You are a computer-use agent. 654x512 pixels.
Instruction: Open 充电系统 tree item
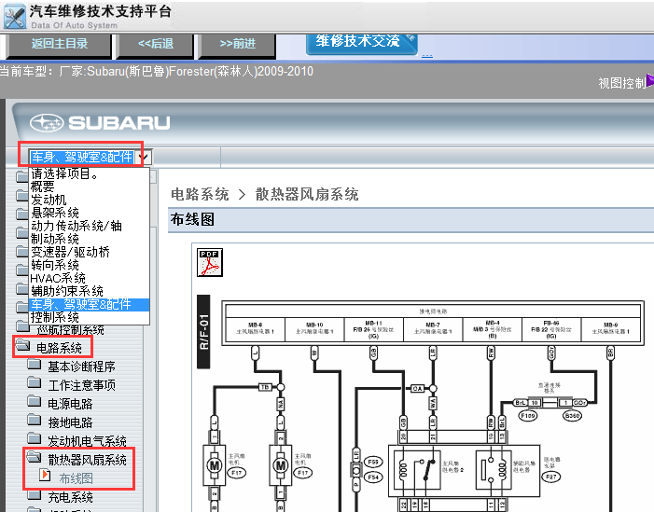click(70, 497)
